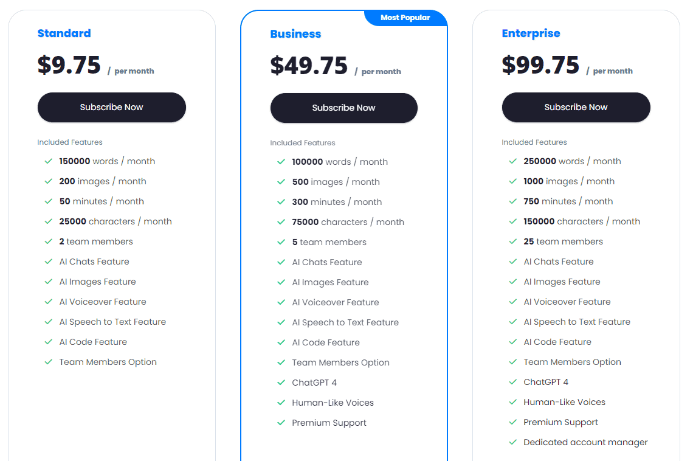Click the checkmark beside Standard's 150000 words feature

pyautogui.click(x=48, y=161)
